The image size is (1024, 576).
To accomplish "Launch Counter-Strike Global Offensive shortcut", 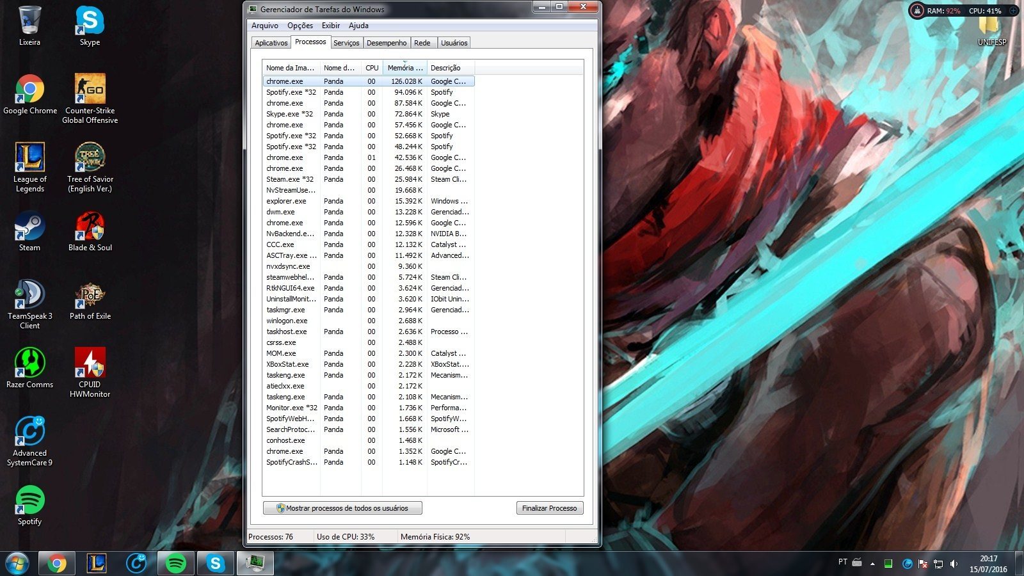I will coord(90,99).
